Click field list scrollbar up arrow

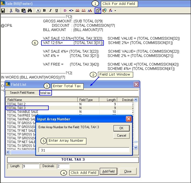click(136, 100)
